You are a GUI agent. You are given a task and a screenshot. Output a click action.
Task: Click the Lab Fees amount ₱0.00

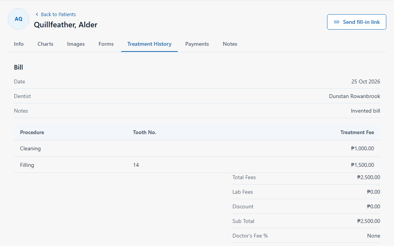coord(373,192)
